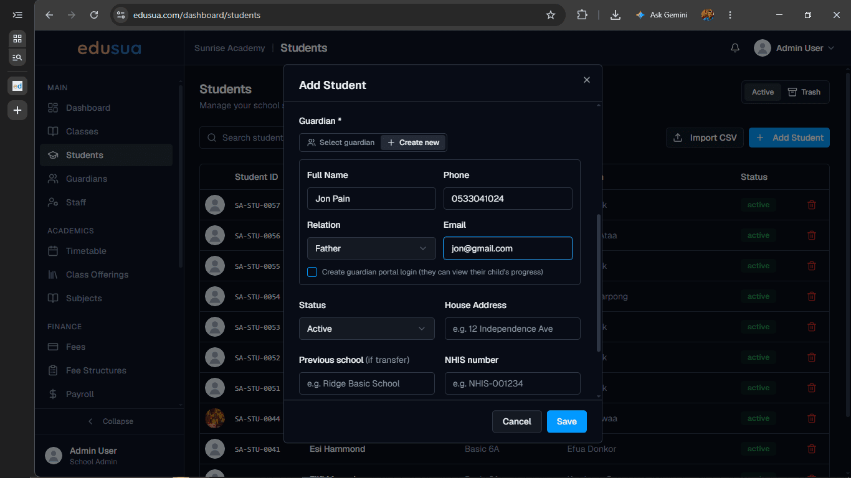
Task: Go back in the browser
Action: point(49,15)
